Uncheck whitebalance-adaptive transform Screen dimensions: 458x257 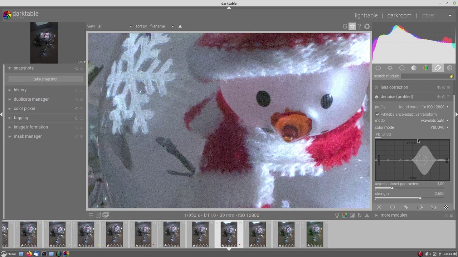click(377, 114)
